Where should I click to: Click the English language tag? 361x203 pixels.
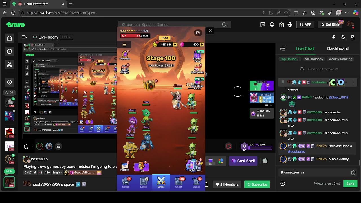pyautogui.click(x=57, y=173)
